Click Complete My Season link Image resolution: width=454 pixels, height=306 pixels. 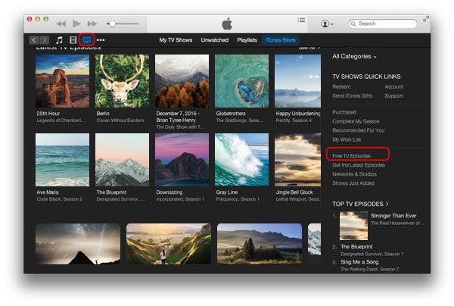(356, 121)
